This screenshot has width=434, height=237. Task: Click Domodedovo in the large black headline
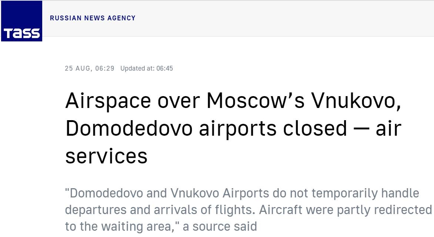coord(129,128)
